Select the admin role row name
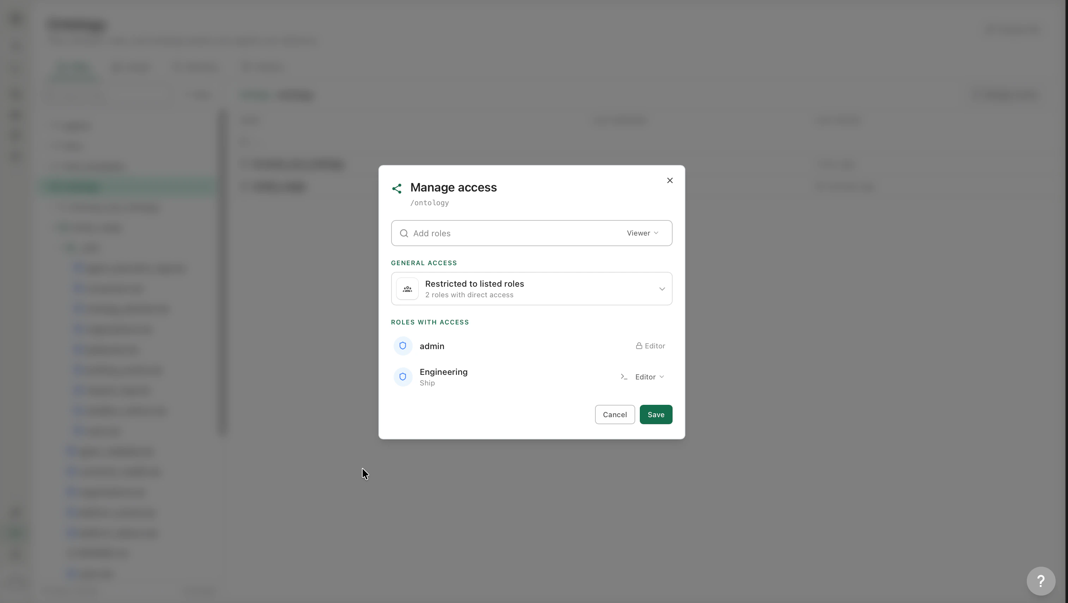Viewport: 1068px width, 603px height. (432, 346)
